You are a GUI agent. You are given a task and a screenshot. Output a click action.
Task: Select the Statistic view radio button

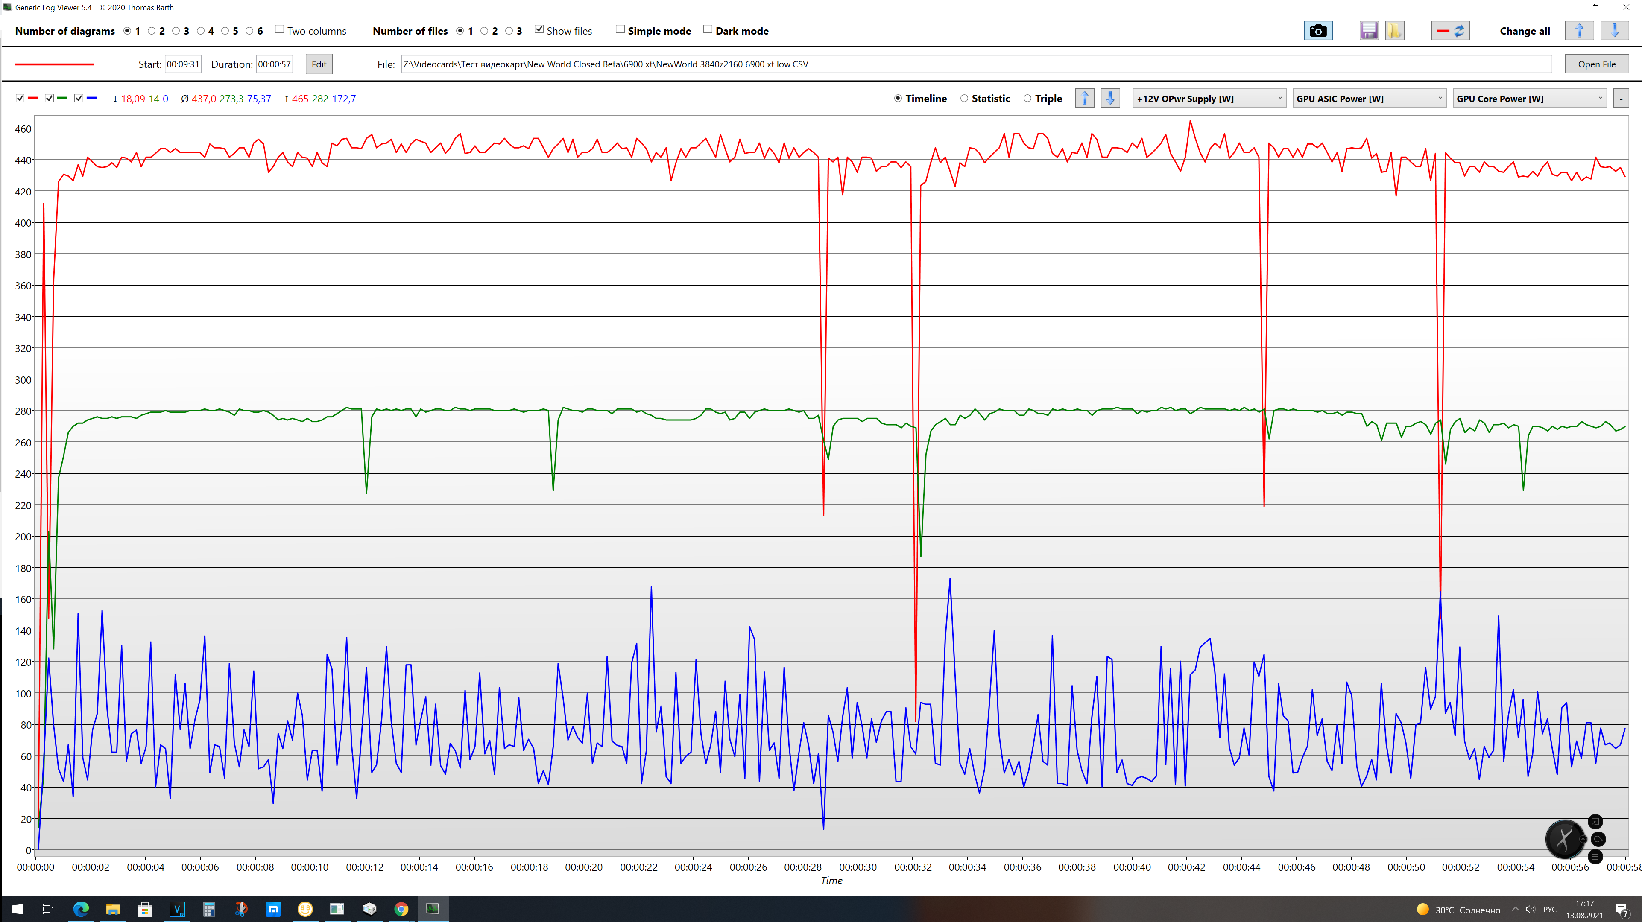pyautogui.click(x=964, y=98)
